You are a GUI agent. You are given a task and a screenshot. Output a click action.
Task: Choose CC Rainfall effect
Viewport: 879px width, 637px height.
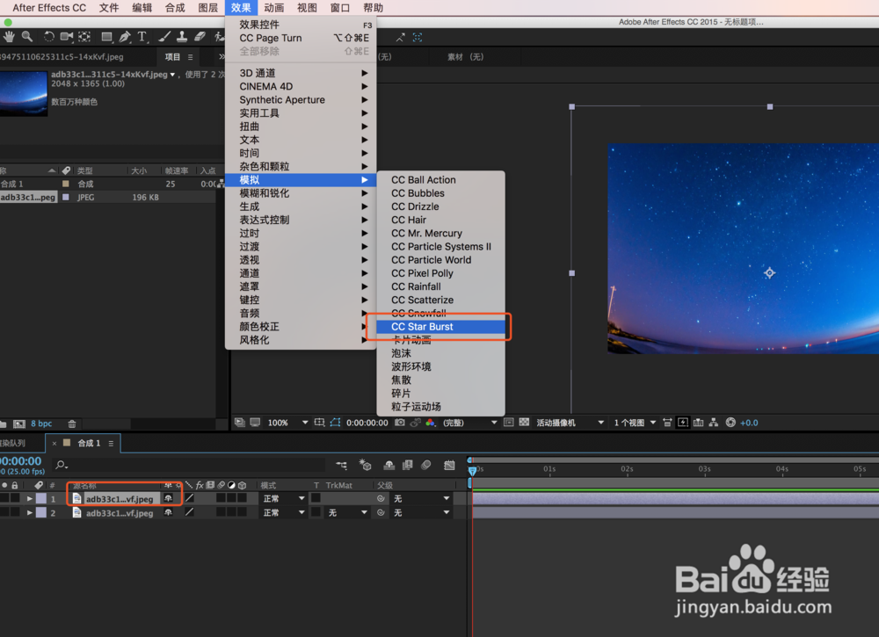click(x=440, y=286)
